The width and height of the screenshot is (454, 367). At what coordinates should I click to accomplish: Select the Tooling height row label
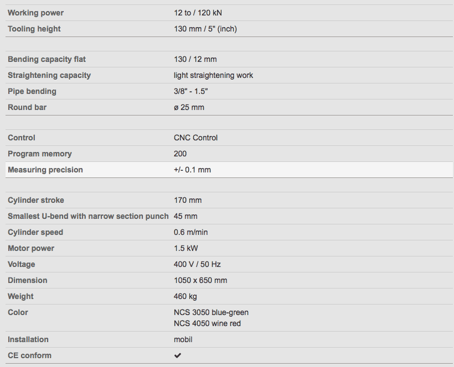click(x=34, y=29)
